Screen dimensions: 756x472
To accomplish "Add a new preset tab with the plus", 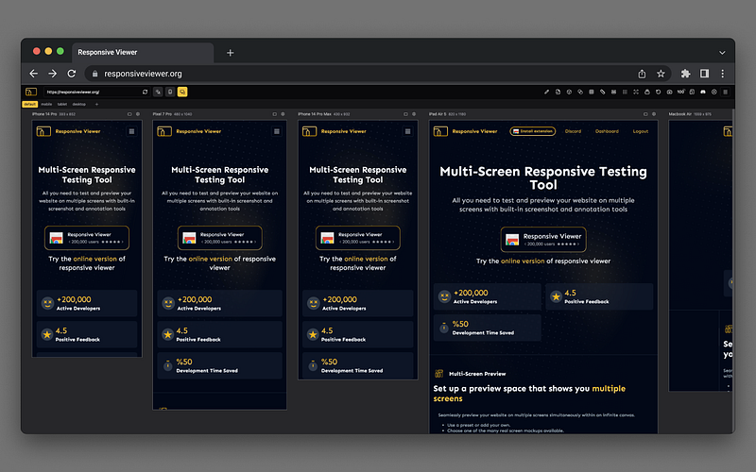I will [96, 104].
